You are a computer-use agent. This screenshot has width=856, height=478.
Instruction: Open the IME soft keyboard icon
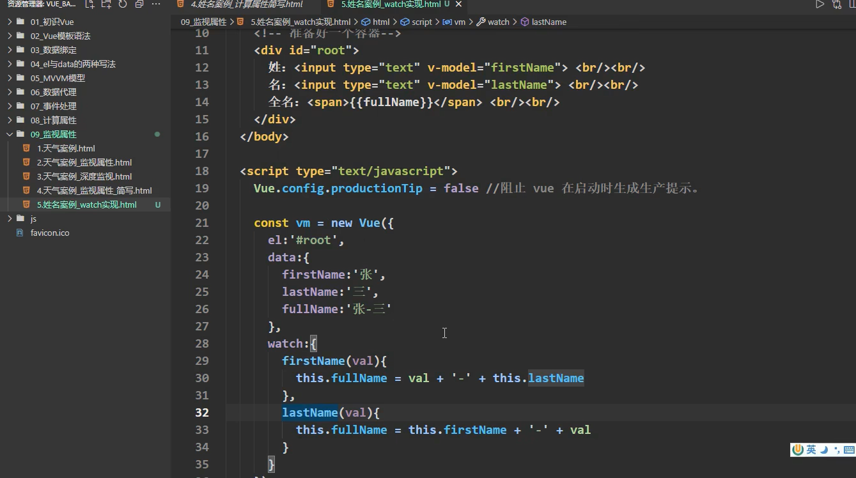click(x=850, y=450)
